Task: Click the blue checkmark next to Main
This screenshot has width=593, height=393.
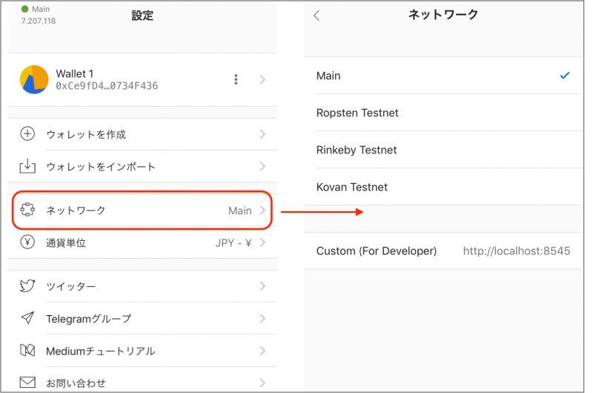Action: 565,76
